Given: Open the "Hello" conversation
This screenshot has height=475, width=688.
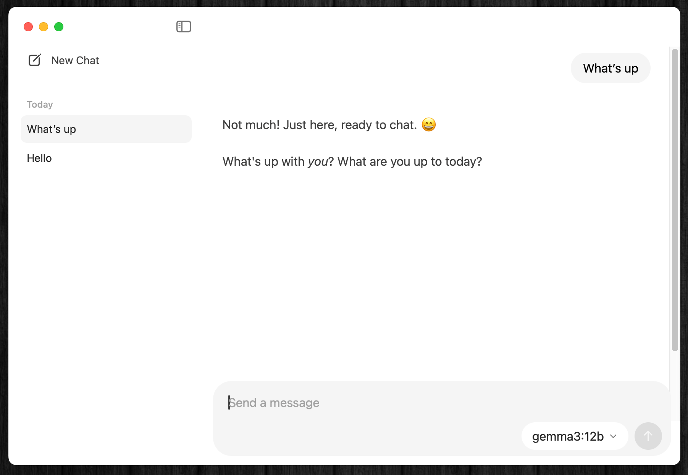Looking at the screenshot, I should tap(39, 158).
